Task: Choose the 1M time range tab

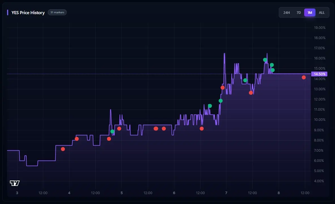Action: pos(310,13)
